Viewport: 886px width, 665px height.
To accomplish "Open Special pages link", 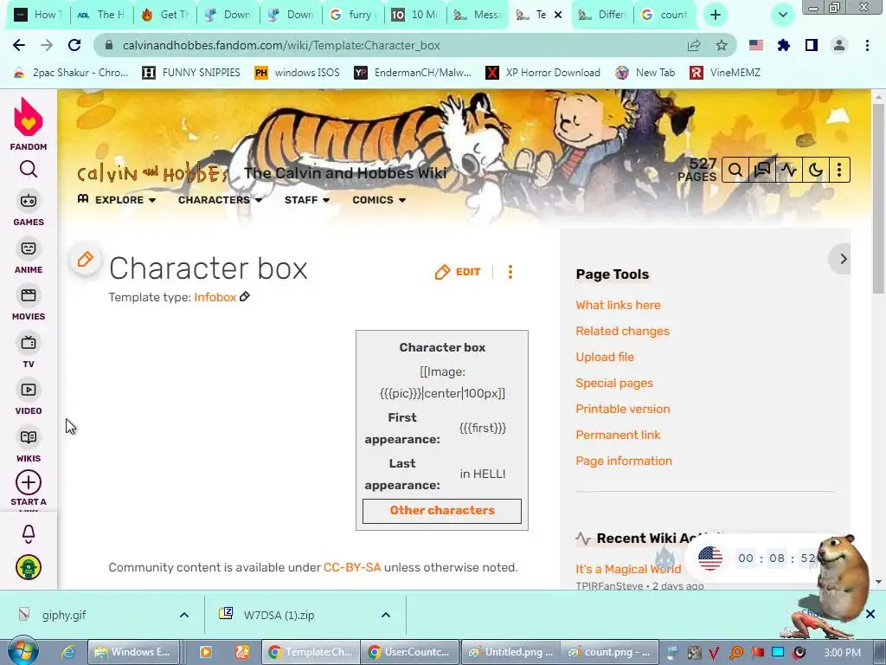I will 614,383.
